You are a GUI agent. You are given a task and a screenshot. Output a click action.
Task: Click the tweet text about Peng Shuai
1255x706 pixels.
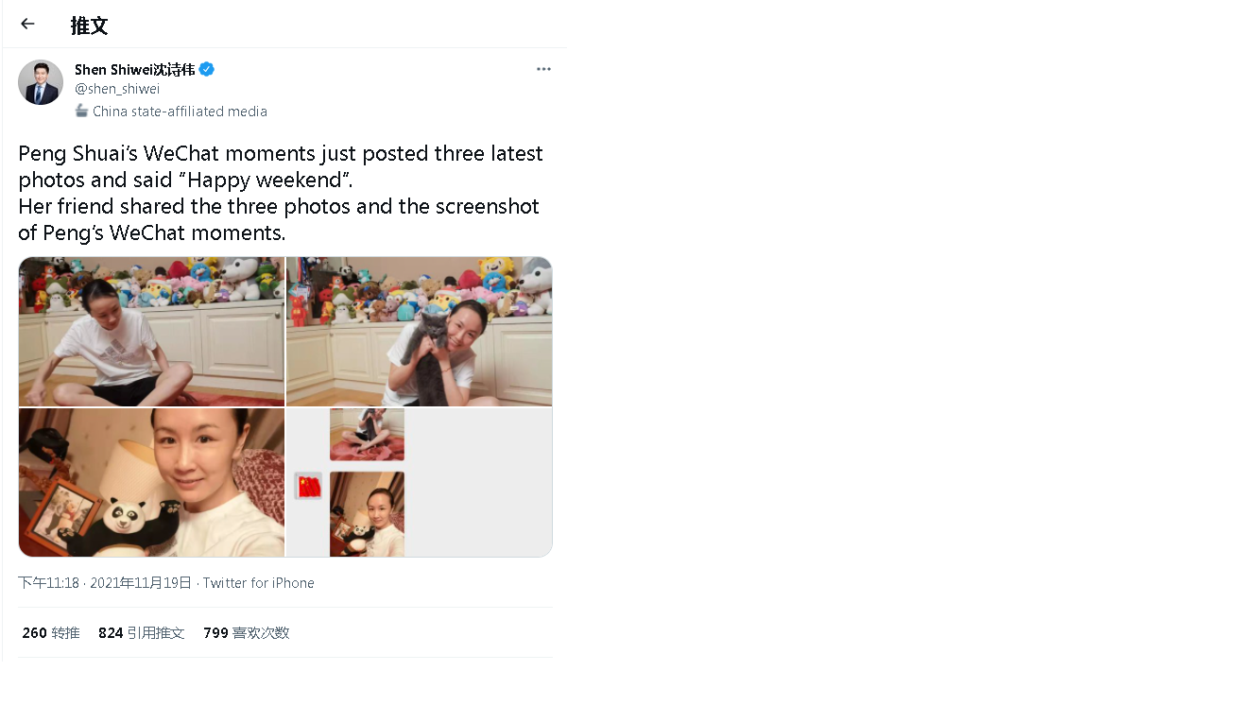280,193
